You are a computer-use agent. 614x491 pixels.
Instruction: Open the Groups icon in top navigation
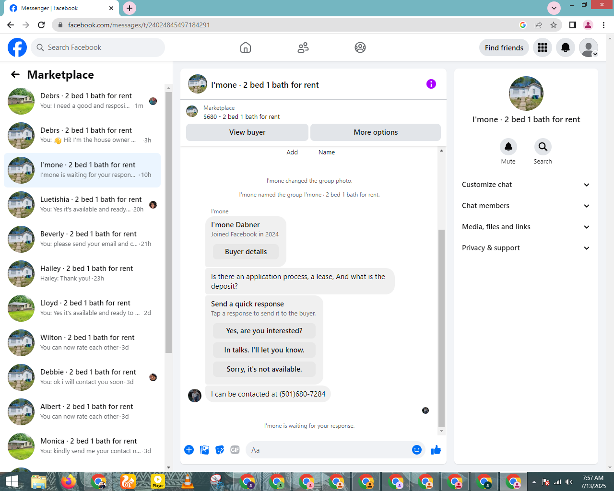(360, 47)
